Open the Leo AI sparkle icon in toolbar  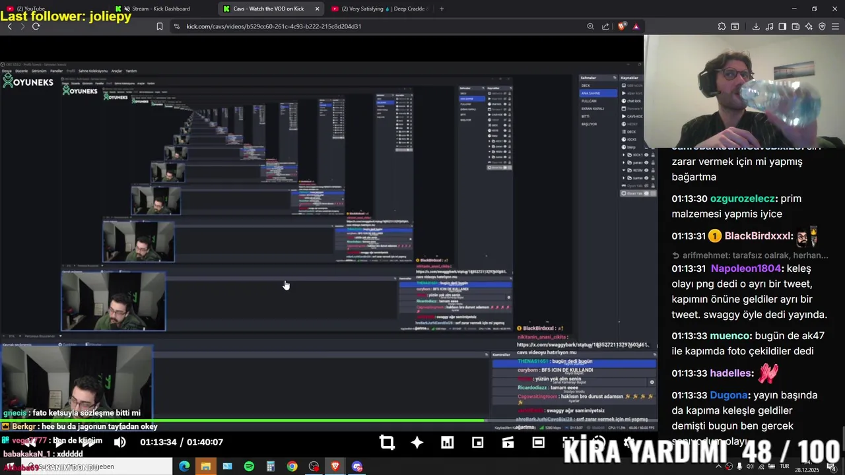(x=809, y=26)
